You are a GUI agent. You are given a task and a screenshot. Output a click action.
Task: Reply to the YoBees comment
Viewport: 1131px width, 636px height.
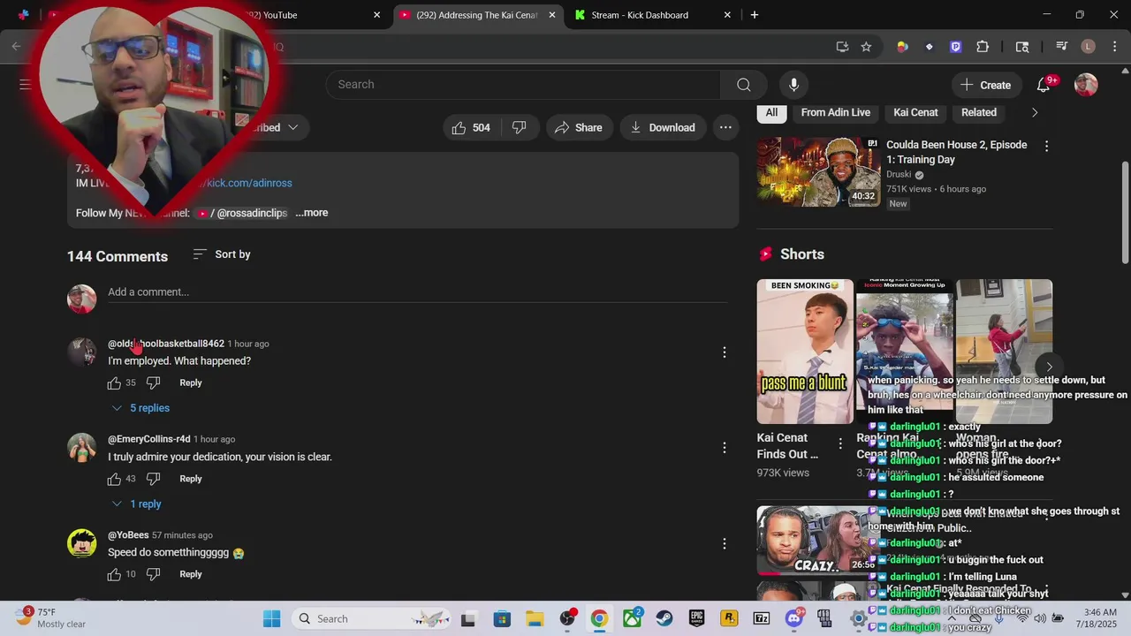(191, 574)
